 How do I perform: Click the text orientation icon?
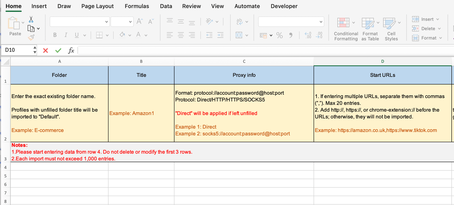[209, 21]
